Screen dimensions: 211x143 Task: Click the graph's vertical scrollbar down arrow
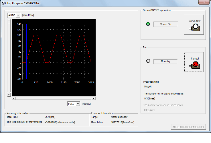click(x=9, y=94)
